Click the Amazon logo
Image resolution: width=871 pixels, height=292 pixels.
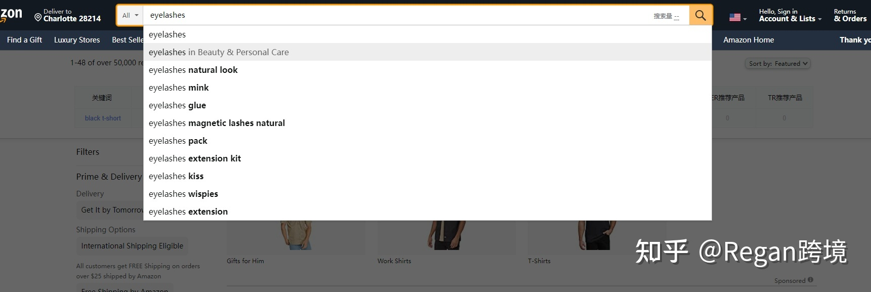[x=11, y=14]
